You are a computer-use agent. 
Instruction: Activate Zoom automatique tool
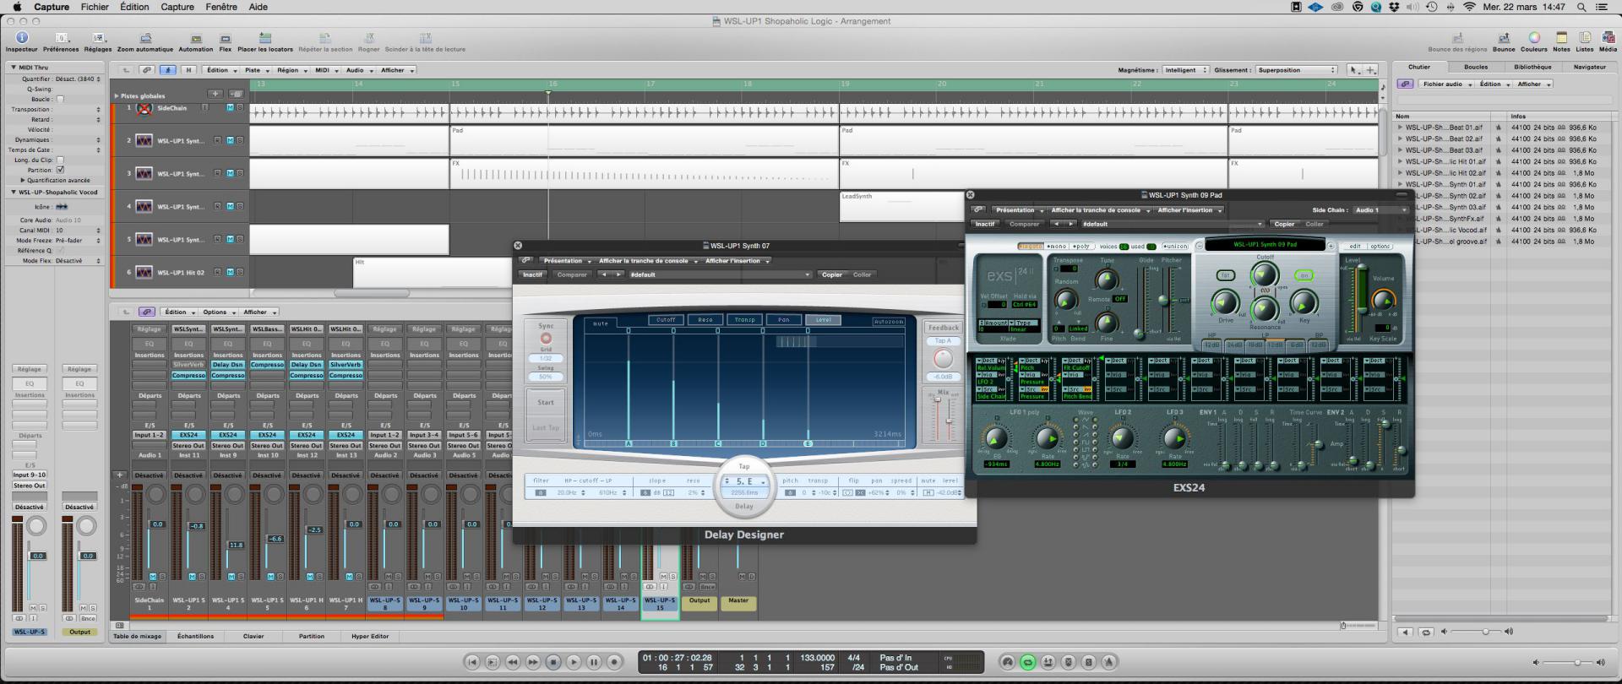click(145, 38)
